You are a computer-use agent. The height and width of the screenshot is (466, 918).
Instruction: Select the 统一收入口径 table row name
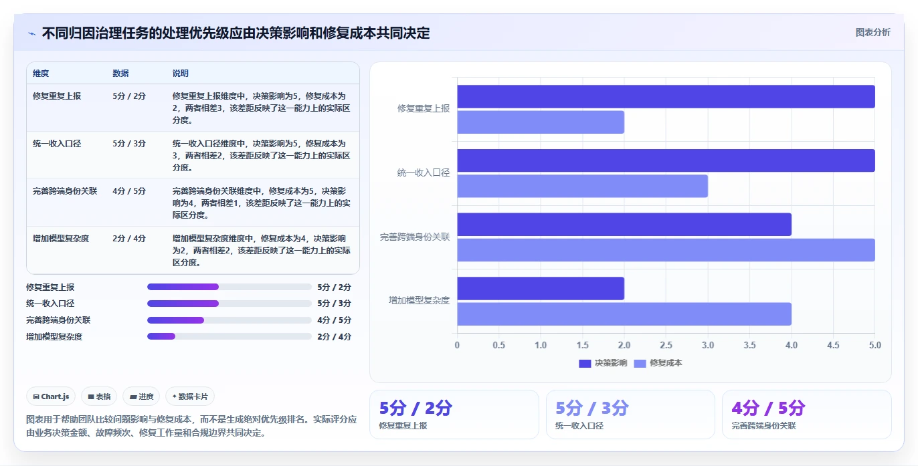point(57,143)
